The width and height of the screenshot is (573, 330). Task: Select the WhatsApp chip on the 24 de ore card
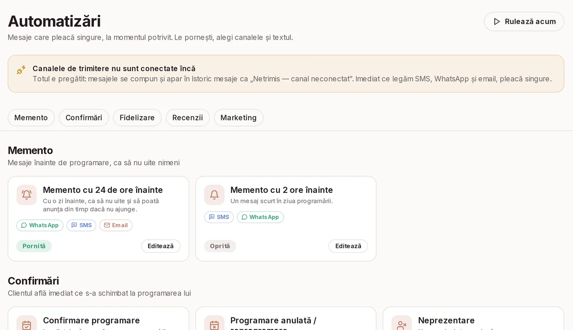tap(40, 225)
